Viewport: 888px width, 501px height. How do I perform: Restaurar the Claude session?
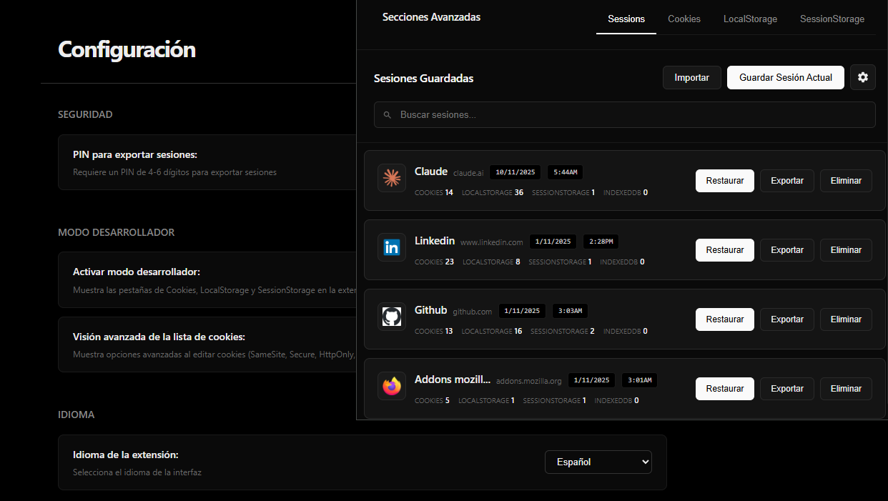(x=724, y=180)
